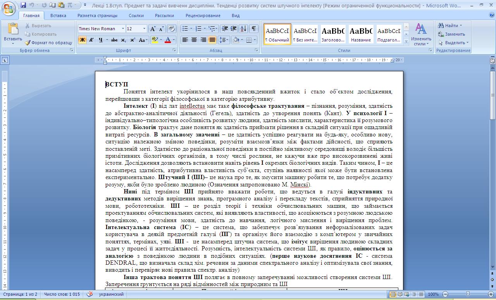Grow font size with the large A icon
The image size is (496, 300).
pos(153,29)
